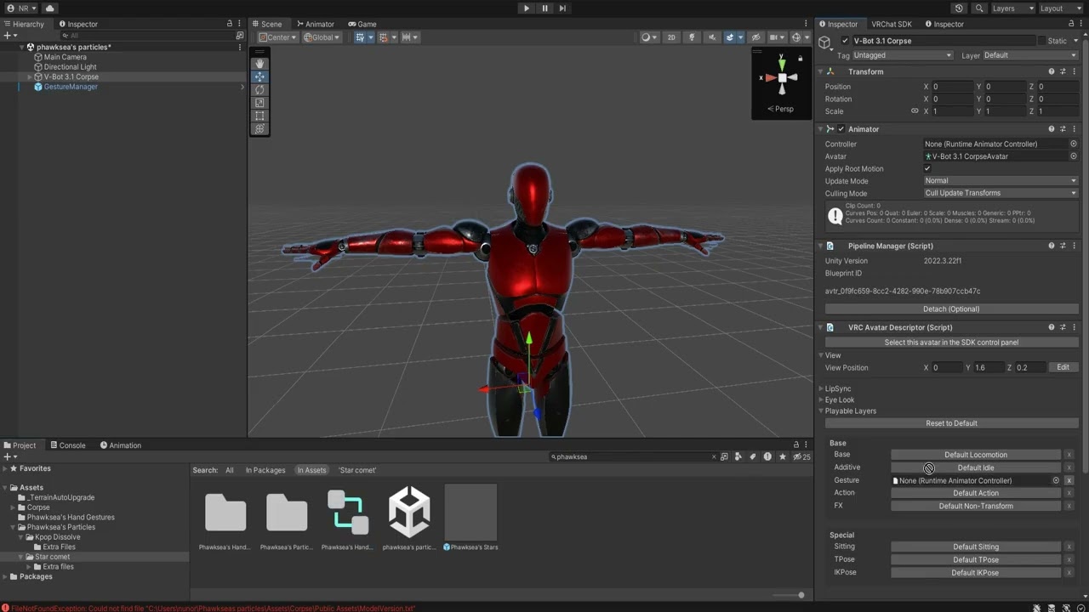
Task: Open the global Search icon
Action: [979, 8]
